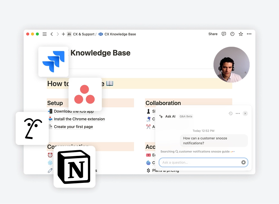This screenshot has height=204, width=279.
Task: Open the Ask AI panel more options
Action: tap(238, 113)
